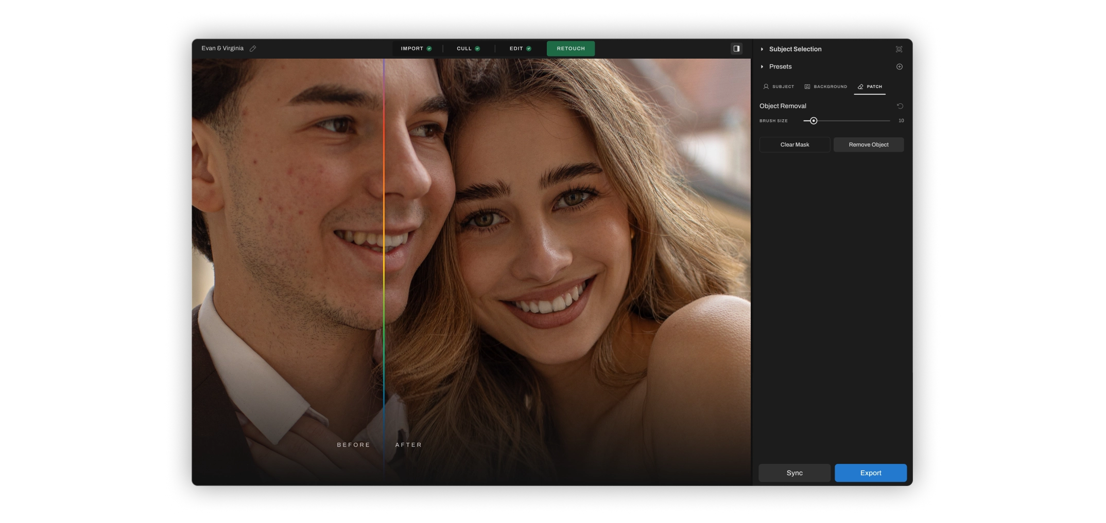Switch to the Subject tab
Screen dimensions: 1106x523
[x=779, y=87]
